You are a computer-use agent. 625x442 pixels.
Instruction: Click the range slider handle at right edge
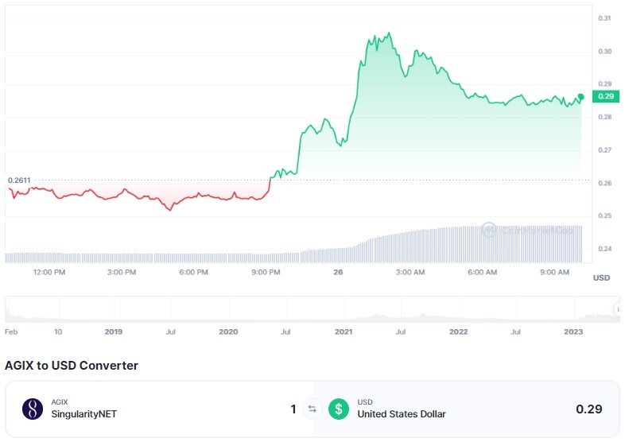(618, 309)
